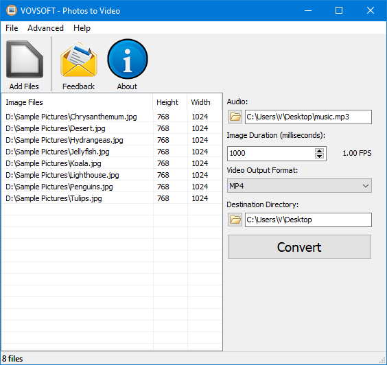Browse for audio file with folder icon
Viewport: 387px width, 365px height.
click(235, 117)
